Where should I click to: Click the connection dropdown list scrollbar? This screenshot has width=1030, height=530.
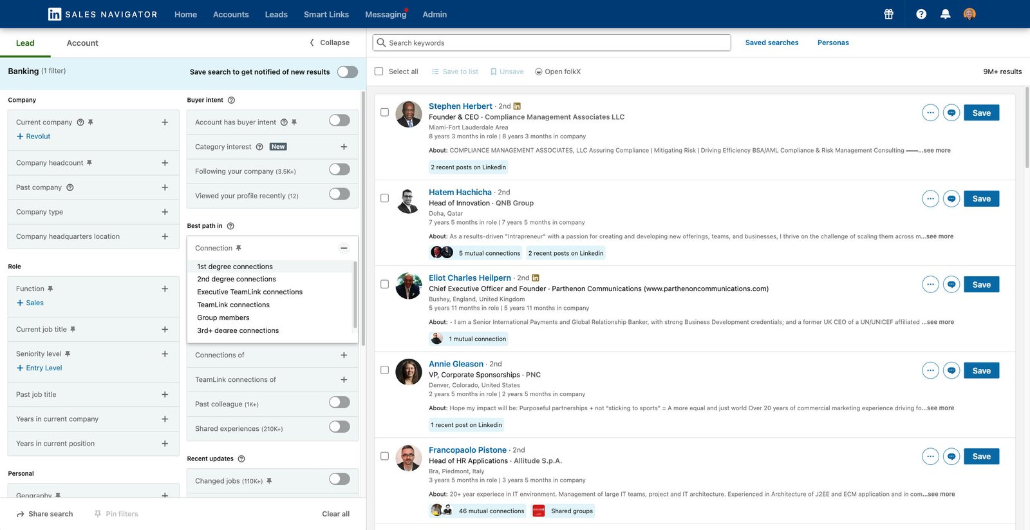355,294
